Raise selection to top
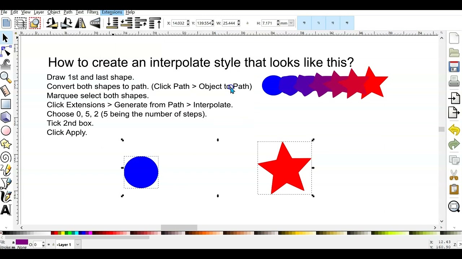This screenshot has width=462, height=259. pyautogui.click(x=155, y=23)
